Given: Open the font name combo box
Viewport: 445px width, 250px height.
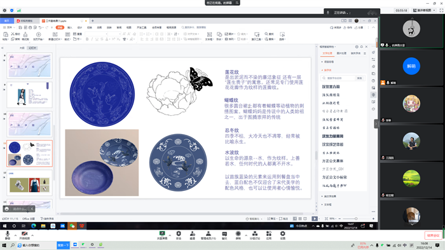Looking at the screenshot, I should 96,34.
